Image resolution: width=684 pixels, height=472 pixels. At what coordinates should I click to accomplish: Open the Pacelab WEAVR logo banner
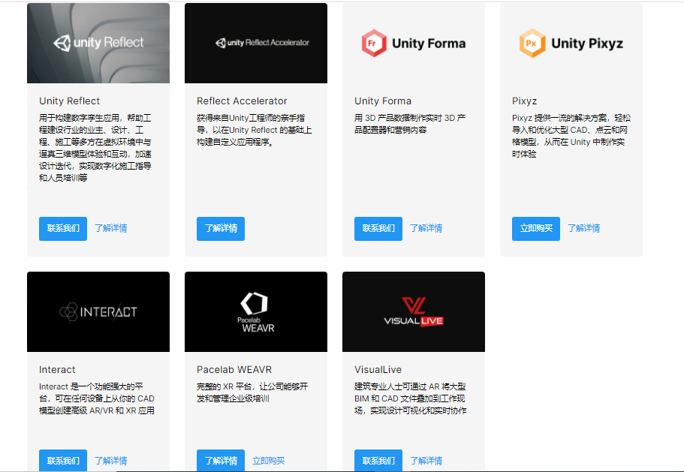[255, 311]
